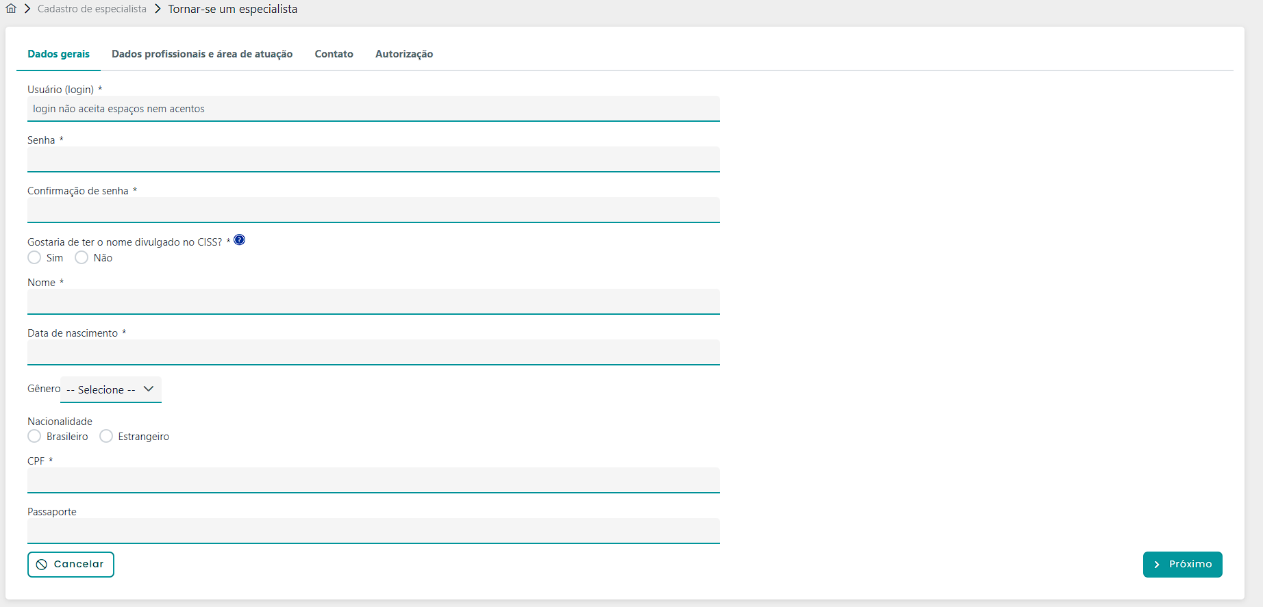The image size is (1263, 607).
Task: Focus the Usuário (login) input field
Action: click(x=373, y=109)
